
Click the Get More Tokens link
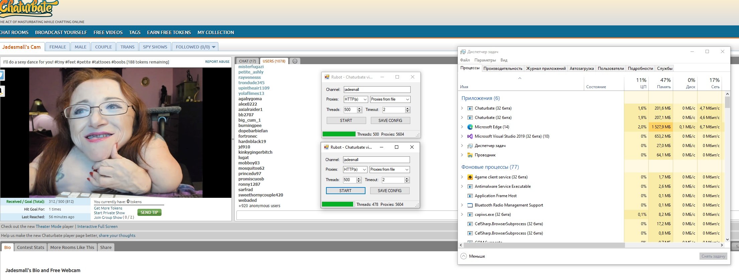[108, 208]
